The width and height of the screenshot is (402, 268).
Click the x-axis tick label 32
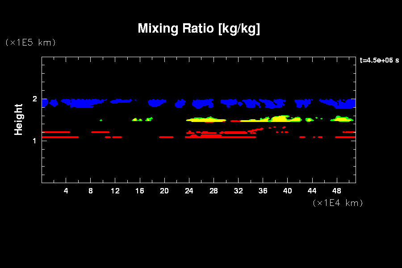tap(238, 191)
